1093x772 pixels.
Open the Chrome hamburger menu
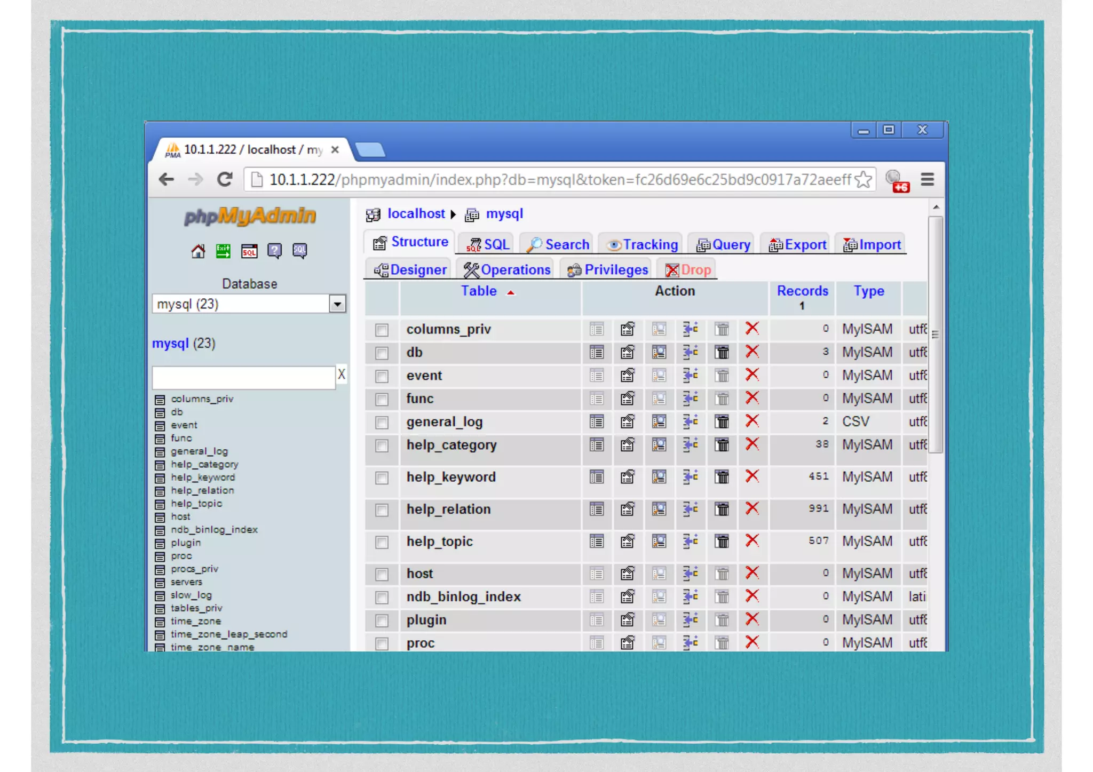tap(928, 180)
